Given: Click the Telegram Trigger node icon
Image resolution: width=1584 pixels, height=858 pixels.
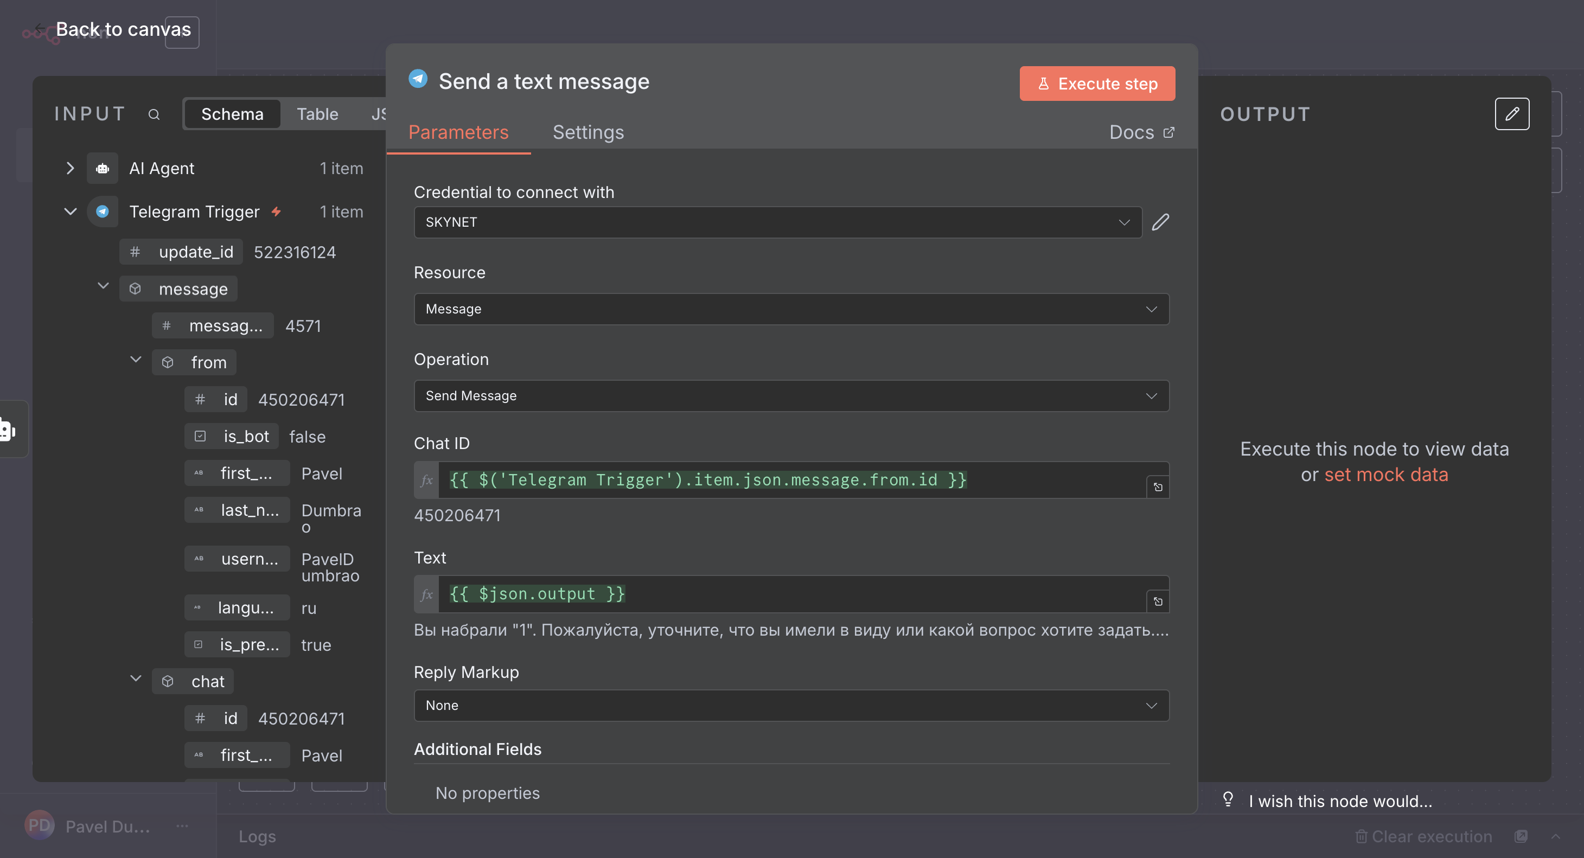Looking at the screenshot, I should (103, 212).
